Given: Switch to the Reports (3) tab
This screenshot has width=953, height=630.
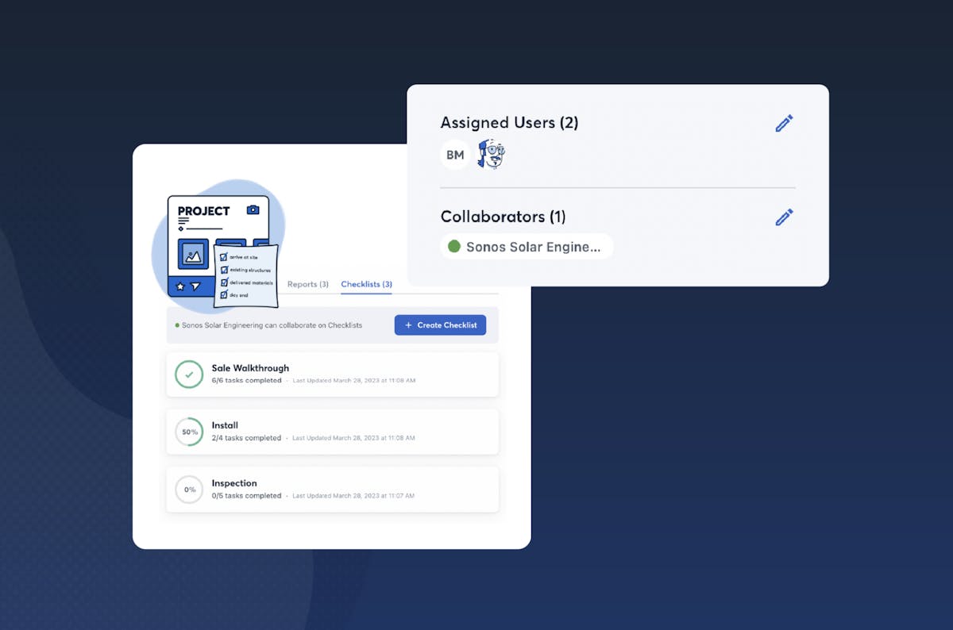Looking at the screenshot, I should [x=307, y=284].
